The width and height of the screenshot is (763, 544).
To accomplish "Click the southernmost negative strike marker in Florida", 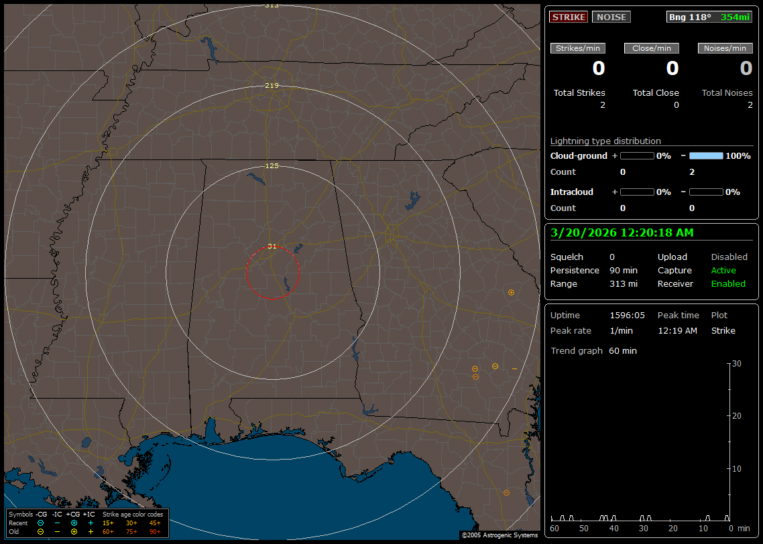I will point(506,492).
